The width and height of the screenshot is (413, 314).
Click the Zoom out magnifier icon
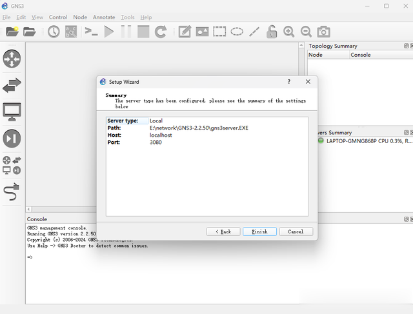click(x=306, y=32)
